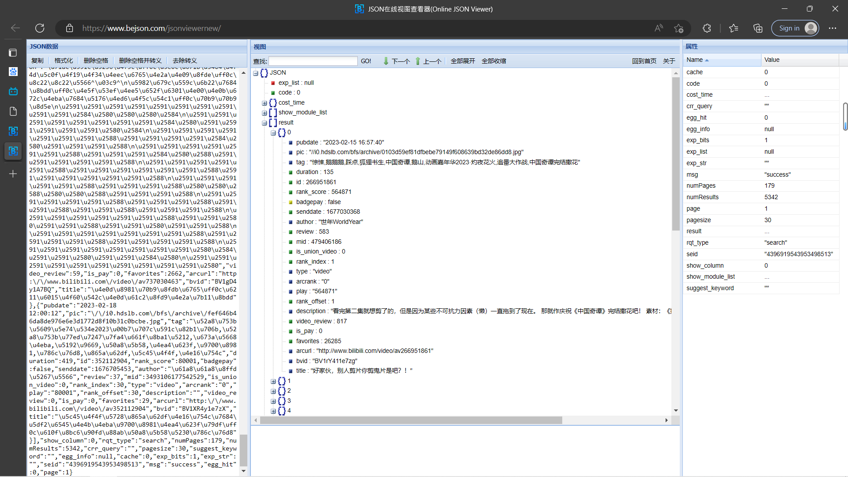Open the blank document tab in sidebar

(13, 111)
